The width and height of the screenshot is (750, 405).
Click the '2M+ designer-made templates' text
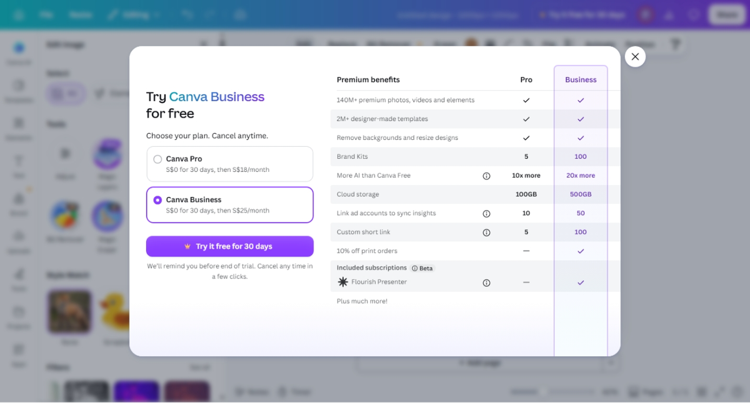click(382, 119)
